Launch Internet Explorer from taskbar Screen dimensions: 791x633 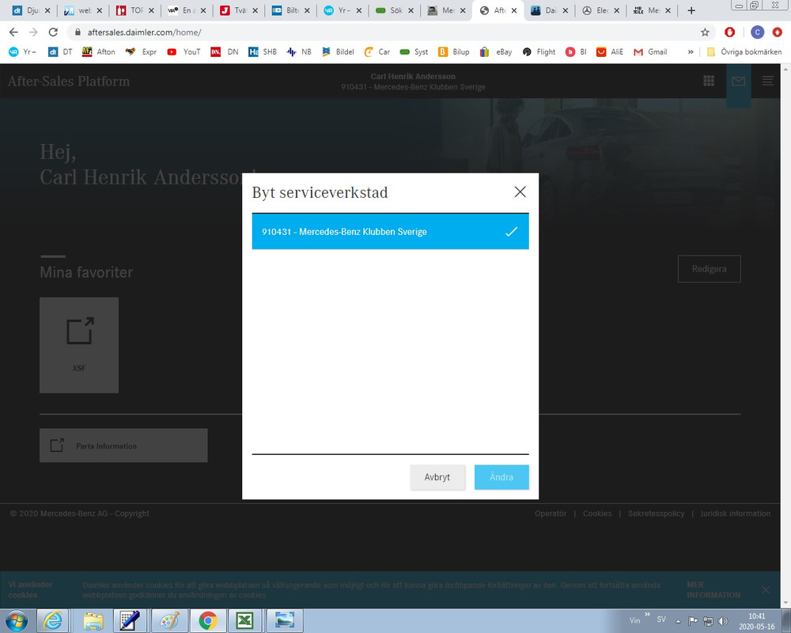pos(53,620)
